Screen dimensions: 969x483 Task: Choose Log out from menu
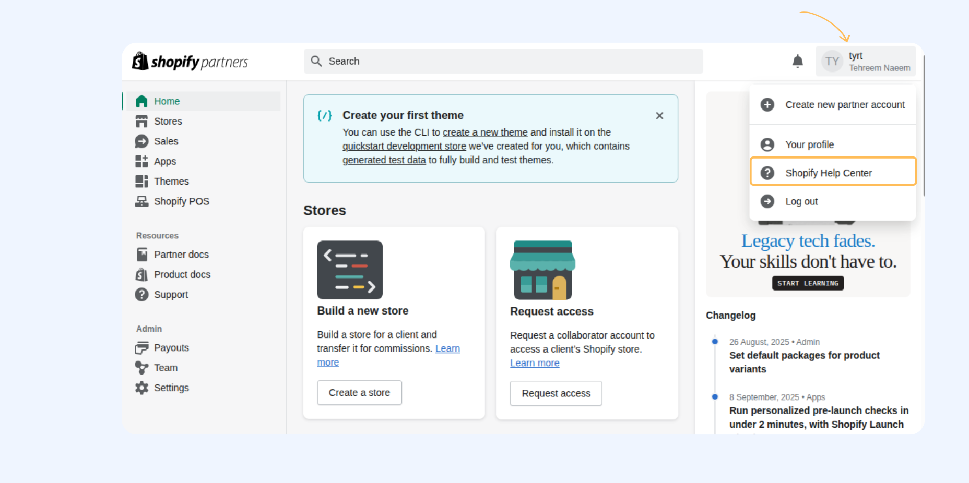(833, 201)
